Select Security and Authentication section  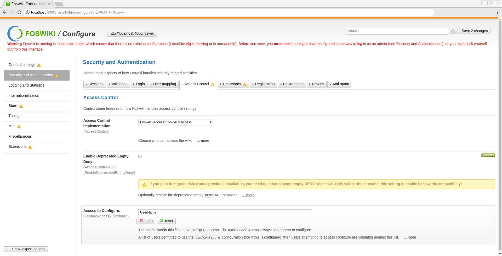[x=37, y=75]
